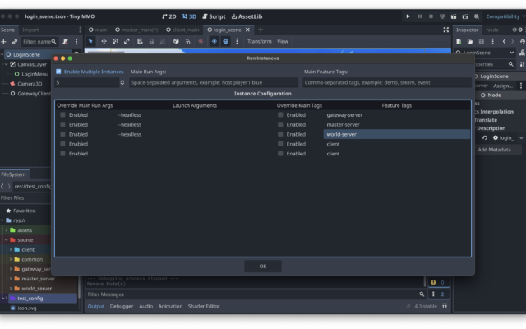Toggle Use Local Space cube icon
526x329 pixels.
(176, 41)
